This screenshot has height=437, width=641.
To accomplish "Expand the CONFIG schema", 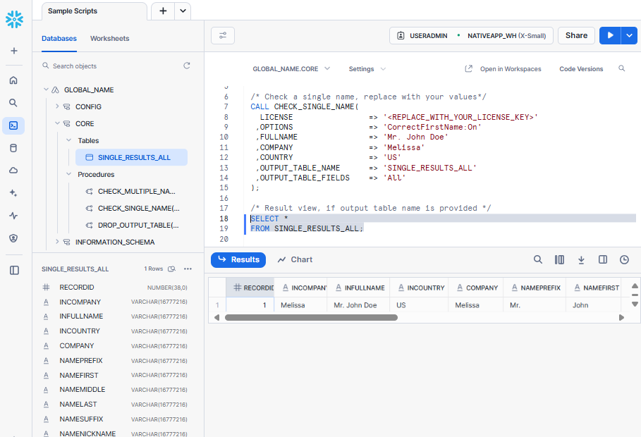I will [x=57, y=106].
